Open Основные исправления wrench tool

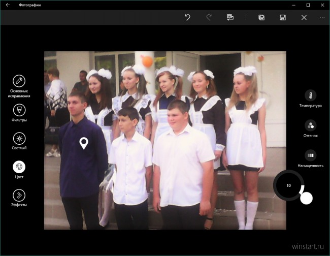(19, 81)
